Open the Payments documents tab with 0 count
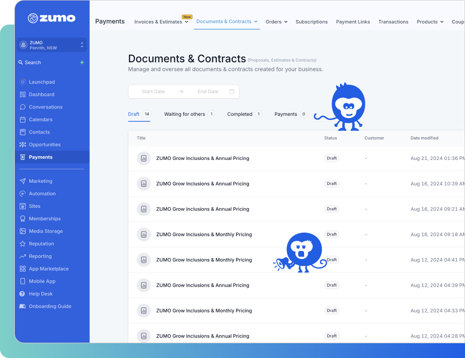 (291, 114)
